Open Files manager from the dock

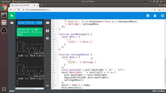point(4,23)
